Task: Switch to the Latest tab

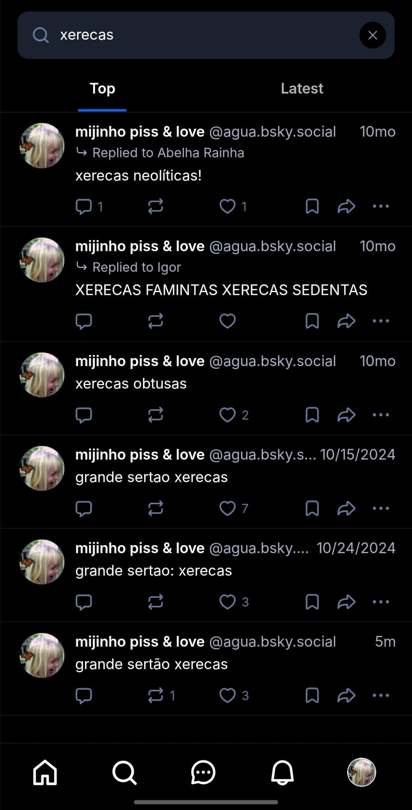Action: (302, 89)
